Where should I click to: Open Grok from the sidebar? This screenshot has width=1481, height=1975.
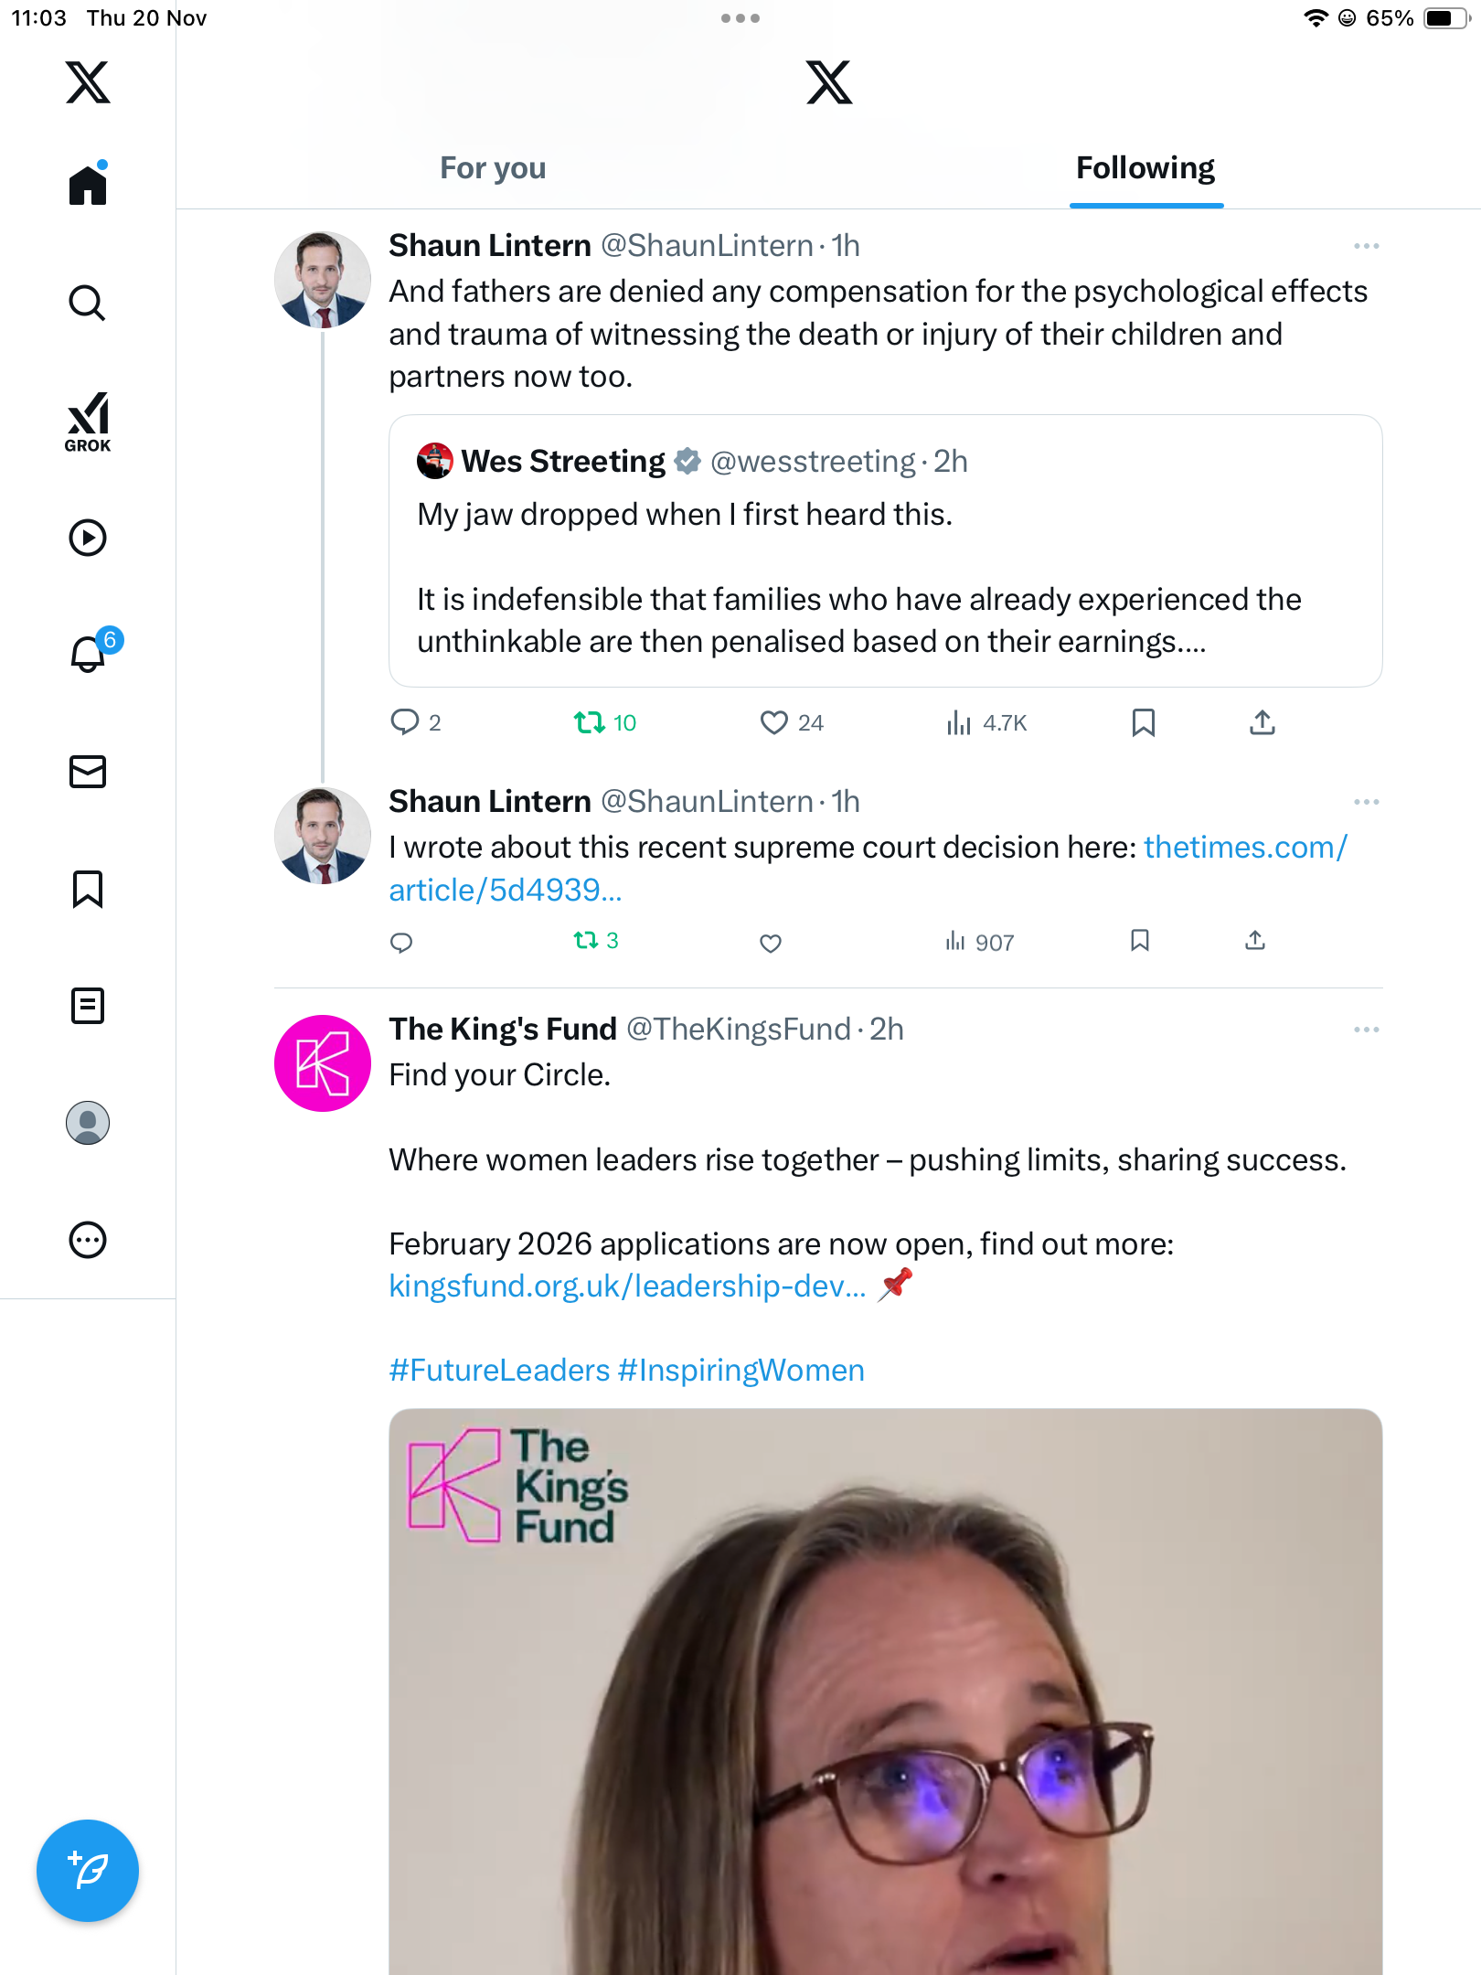point(88,422)
